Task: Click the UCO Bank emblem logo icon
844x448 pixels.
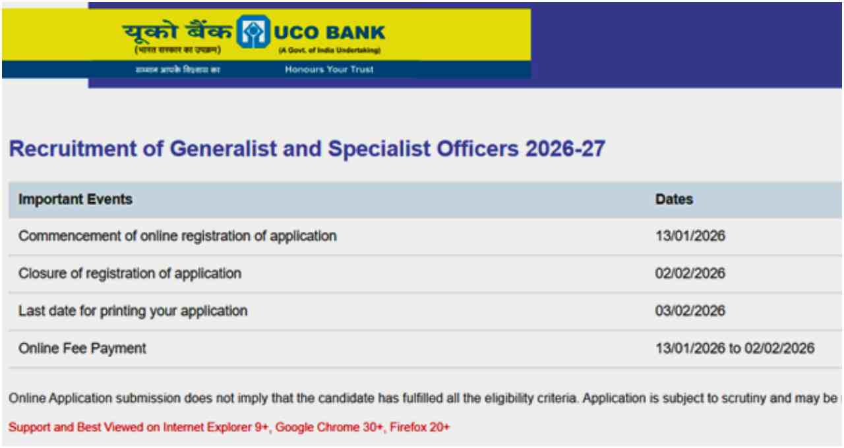Action: tap(250, 31)
